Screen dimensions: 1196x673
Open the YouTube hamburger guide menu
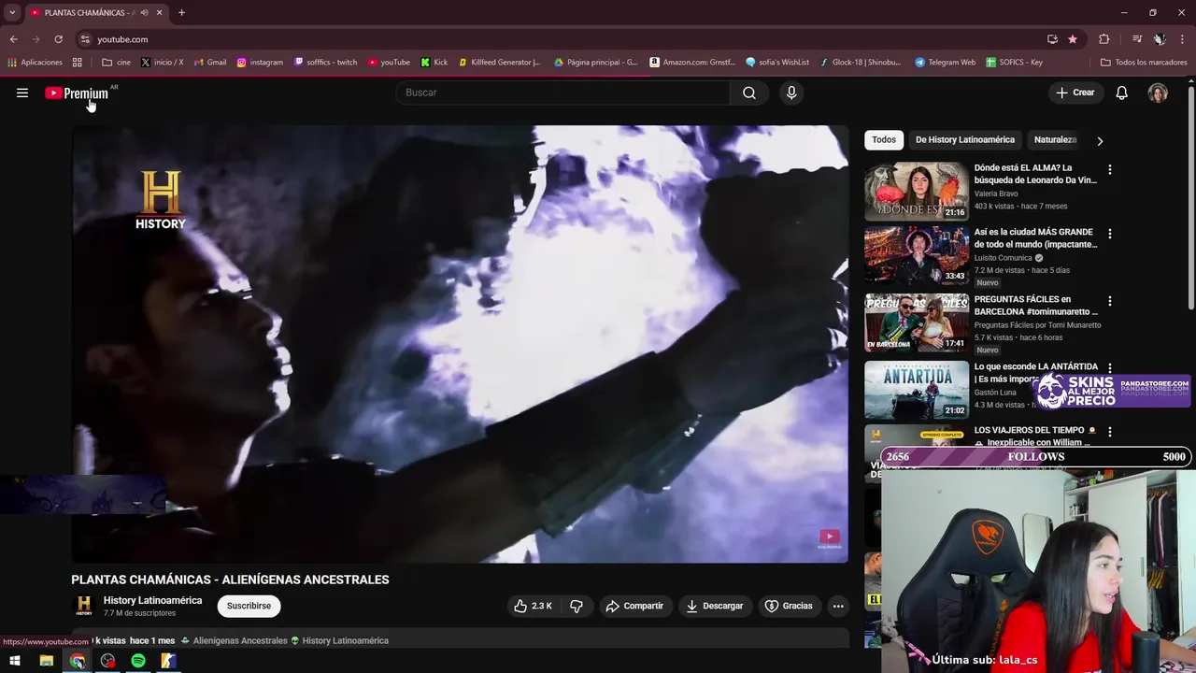click(x=22, y=93)
